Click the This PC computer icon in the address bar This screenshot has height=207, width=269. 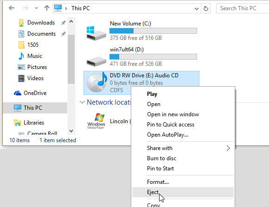point(58,8)
